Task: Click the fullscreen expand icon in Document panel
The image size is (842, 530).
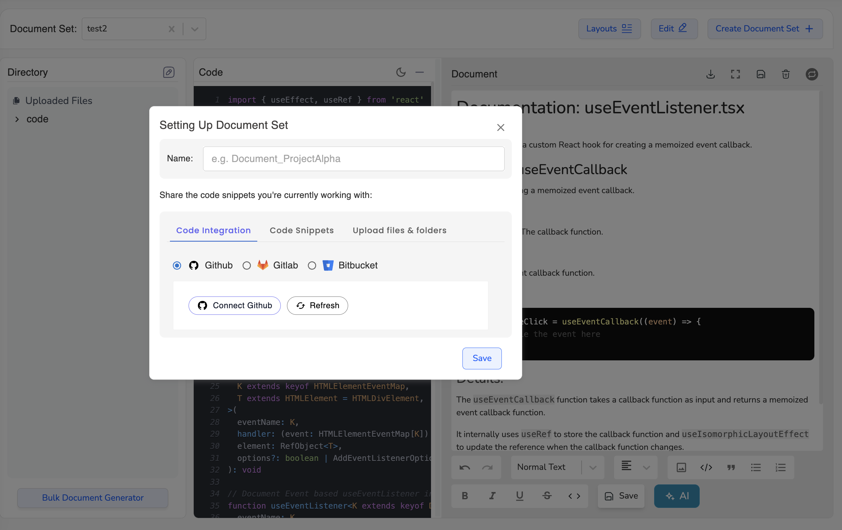Action: pyautogui.click(x=735, y=74)
